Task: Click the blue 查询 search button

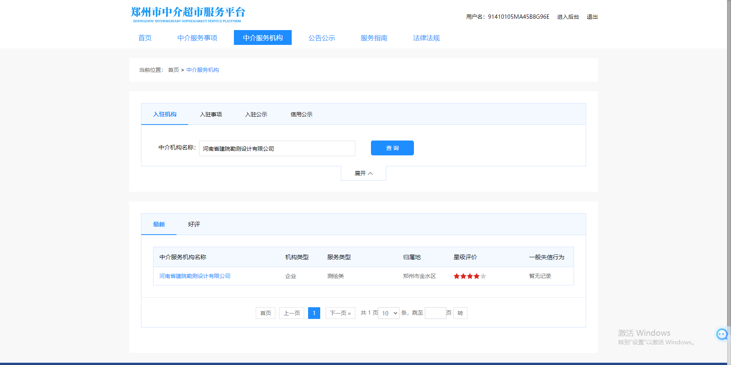Action: (x=392, y=148)
